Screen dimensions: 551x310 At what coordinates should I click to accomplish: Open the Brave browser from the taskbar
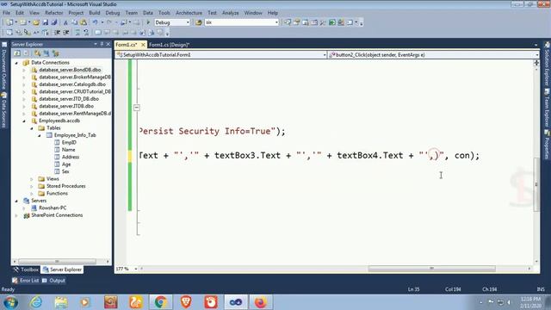pos(186,302)
